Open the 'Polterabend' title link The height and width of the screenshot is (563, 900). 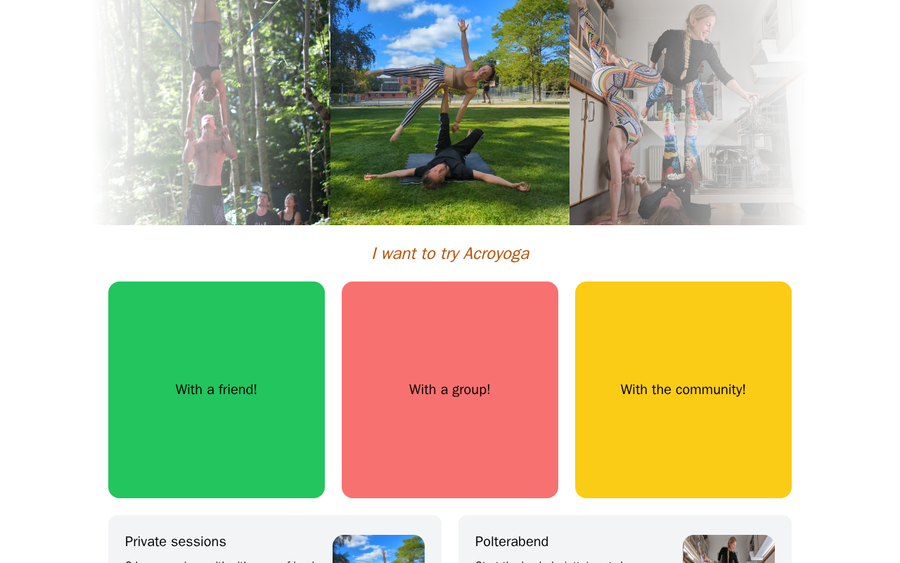[512, 542]
